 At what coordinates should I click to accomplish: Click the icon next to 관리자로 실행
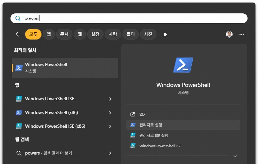click(133, 125)
